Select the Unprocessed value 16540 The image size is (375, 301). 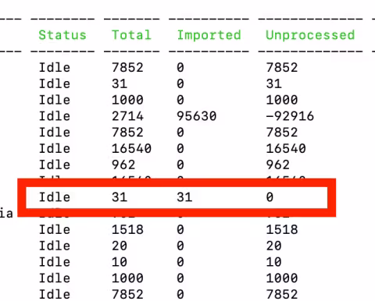[x=286, y=148]
